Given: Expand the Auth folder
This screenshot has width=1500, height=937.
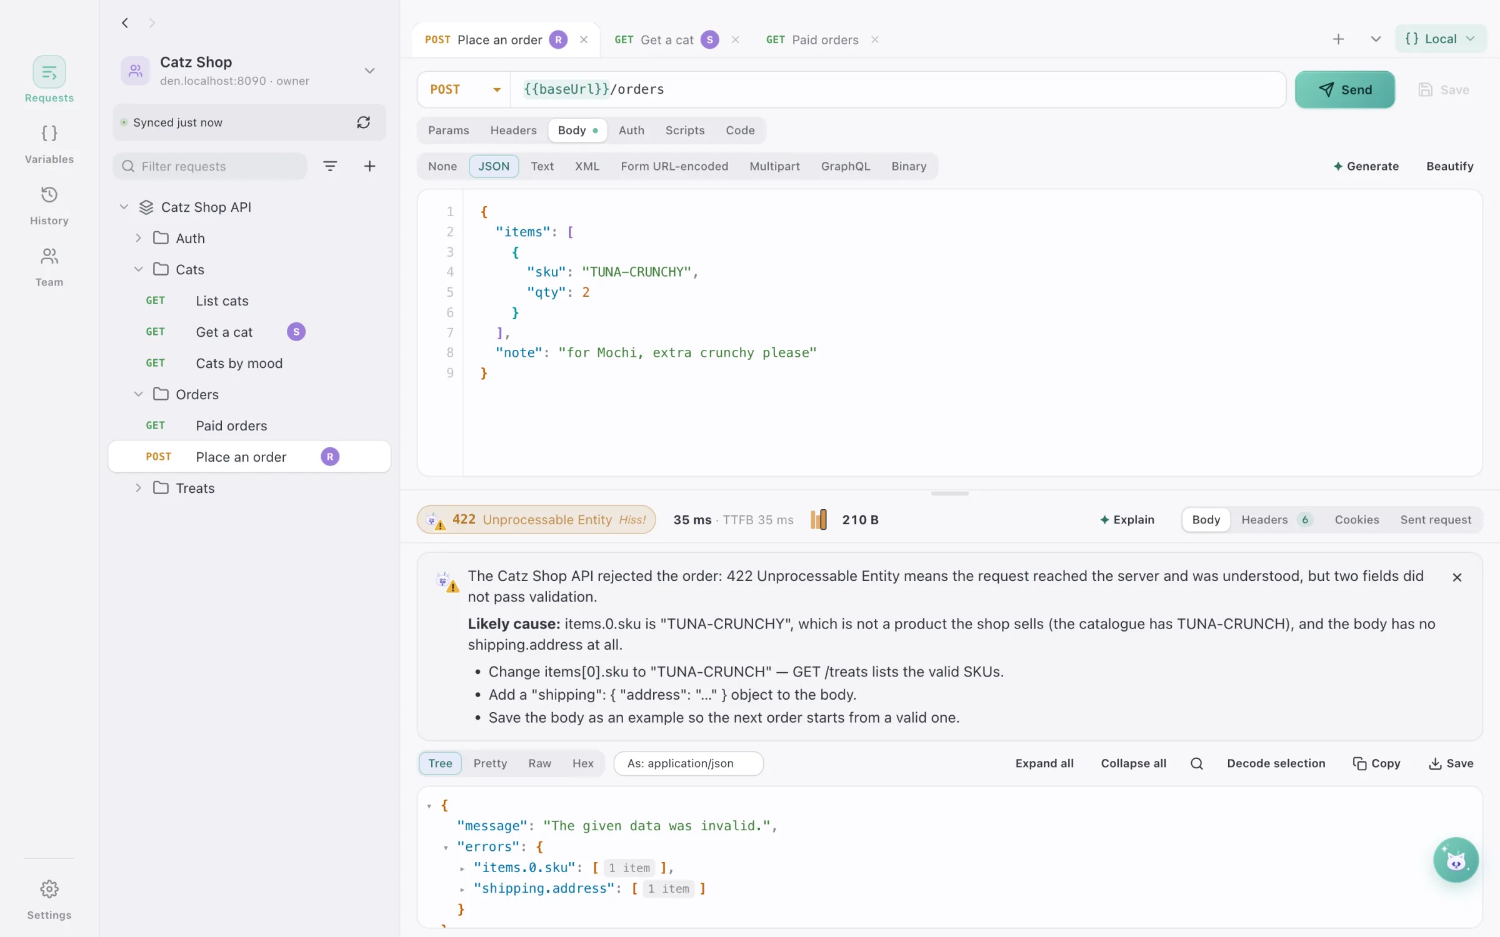Looking at the screenshot, I should click(x=138, y=238).
